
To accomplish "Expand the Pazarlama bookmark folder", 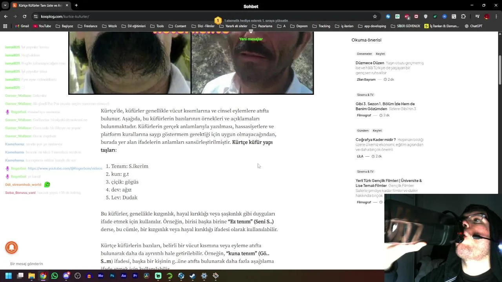I will tap(262, 26).
